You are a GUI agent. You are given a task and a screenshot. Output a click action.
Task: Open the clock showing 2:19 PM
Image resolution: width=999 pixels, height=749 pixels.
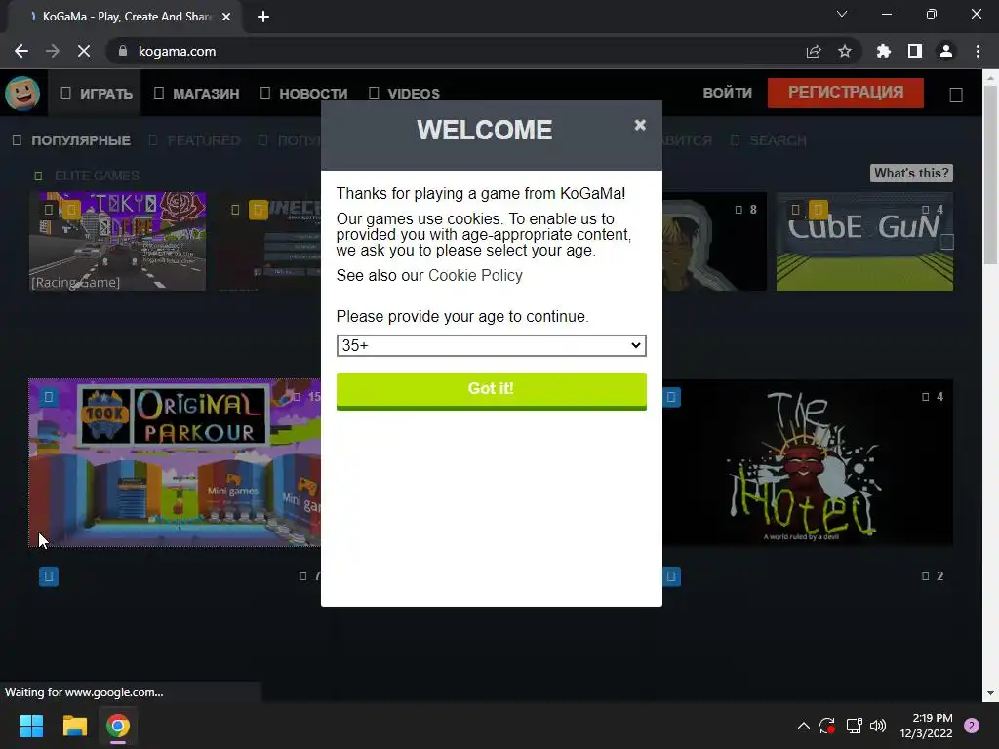pyautogui.click(x=927, y=726)
